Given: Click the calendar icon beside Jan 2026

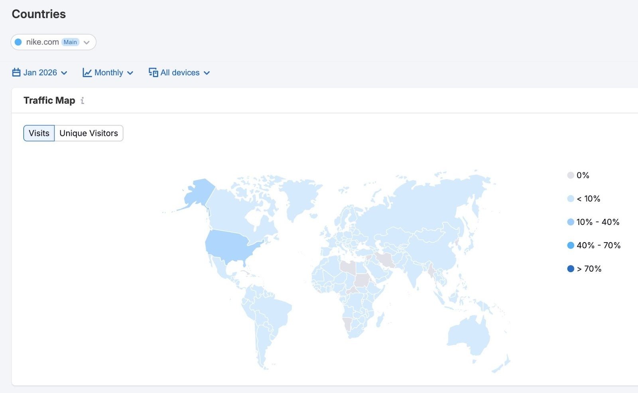Looking at the screenshot, I should click(x=16, y=72).
